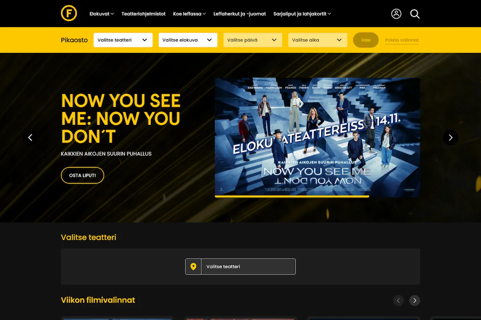The image size is (481, 320).
Task: Open Leffaherkut ja -juomat page
Action: (x=240, y=14)
